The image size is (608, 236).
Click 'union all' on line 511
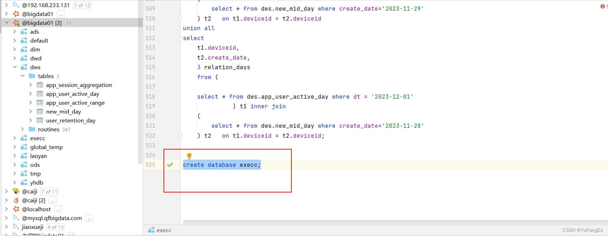199,28
